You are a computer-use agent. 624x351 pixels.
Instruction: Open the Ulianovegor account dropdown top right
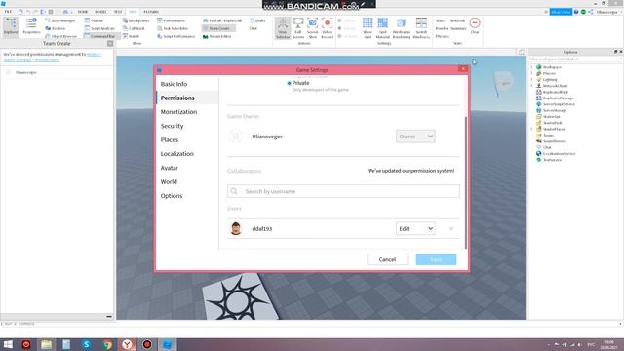tap(608, 12)
